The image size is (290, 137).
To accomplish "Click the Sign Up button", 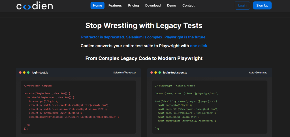I will tap(262, 5).
